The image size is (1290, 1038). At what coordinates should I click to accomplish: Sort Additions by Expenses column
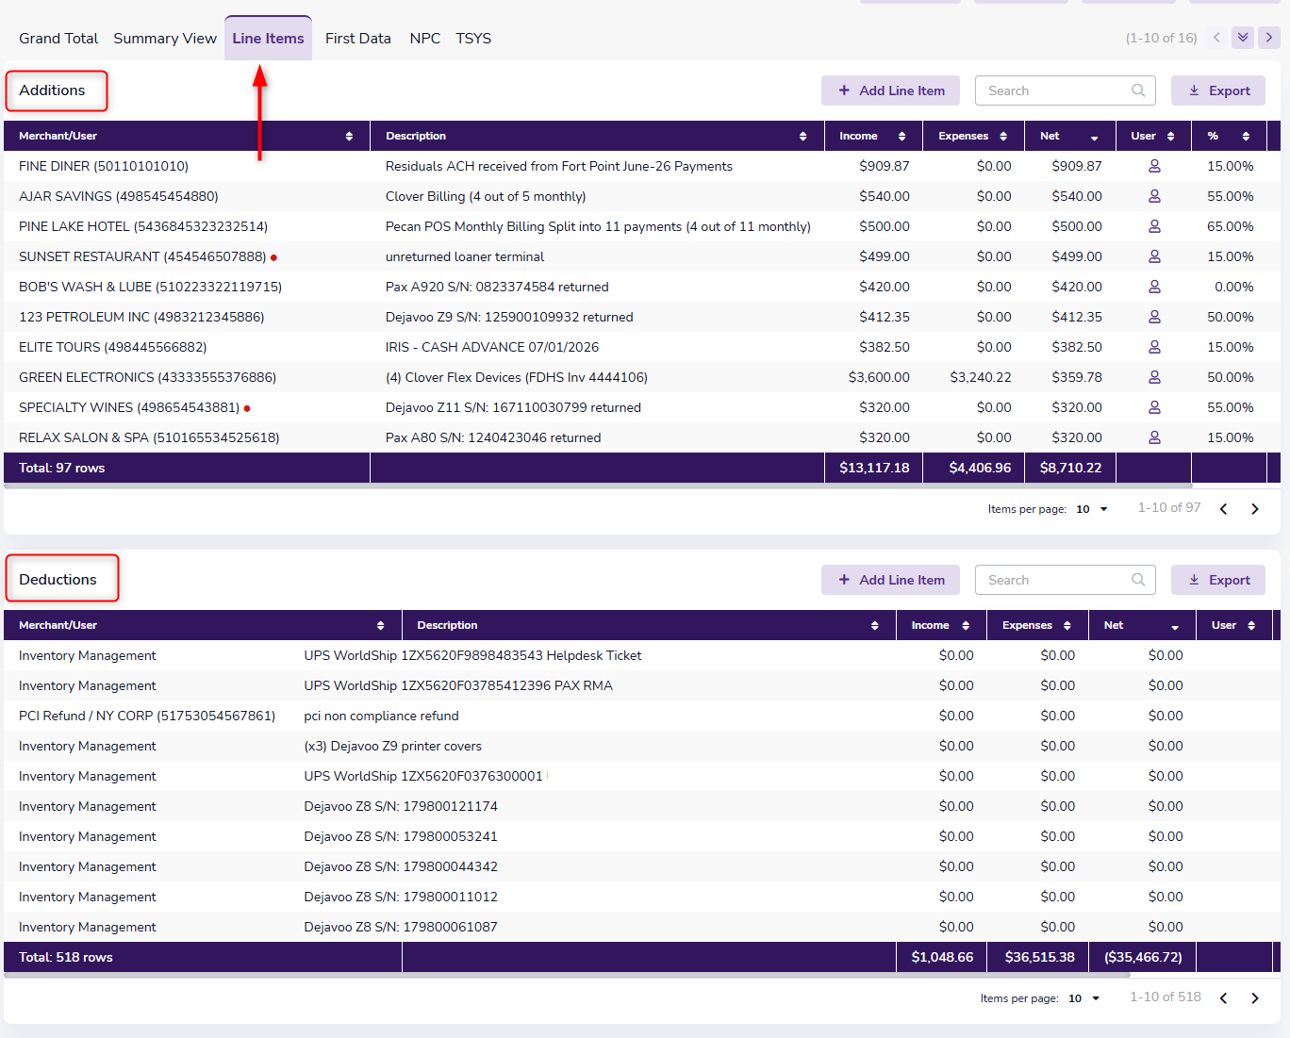pos(1003,137)
